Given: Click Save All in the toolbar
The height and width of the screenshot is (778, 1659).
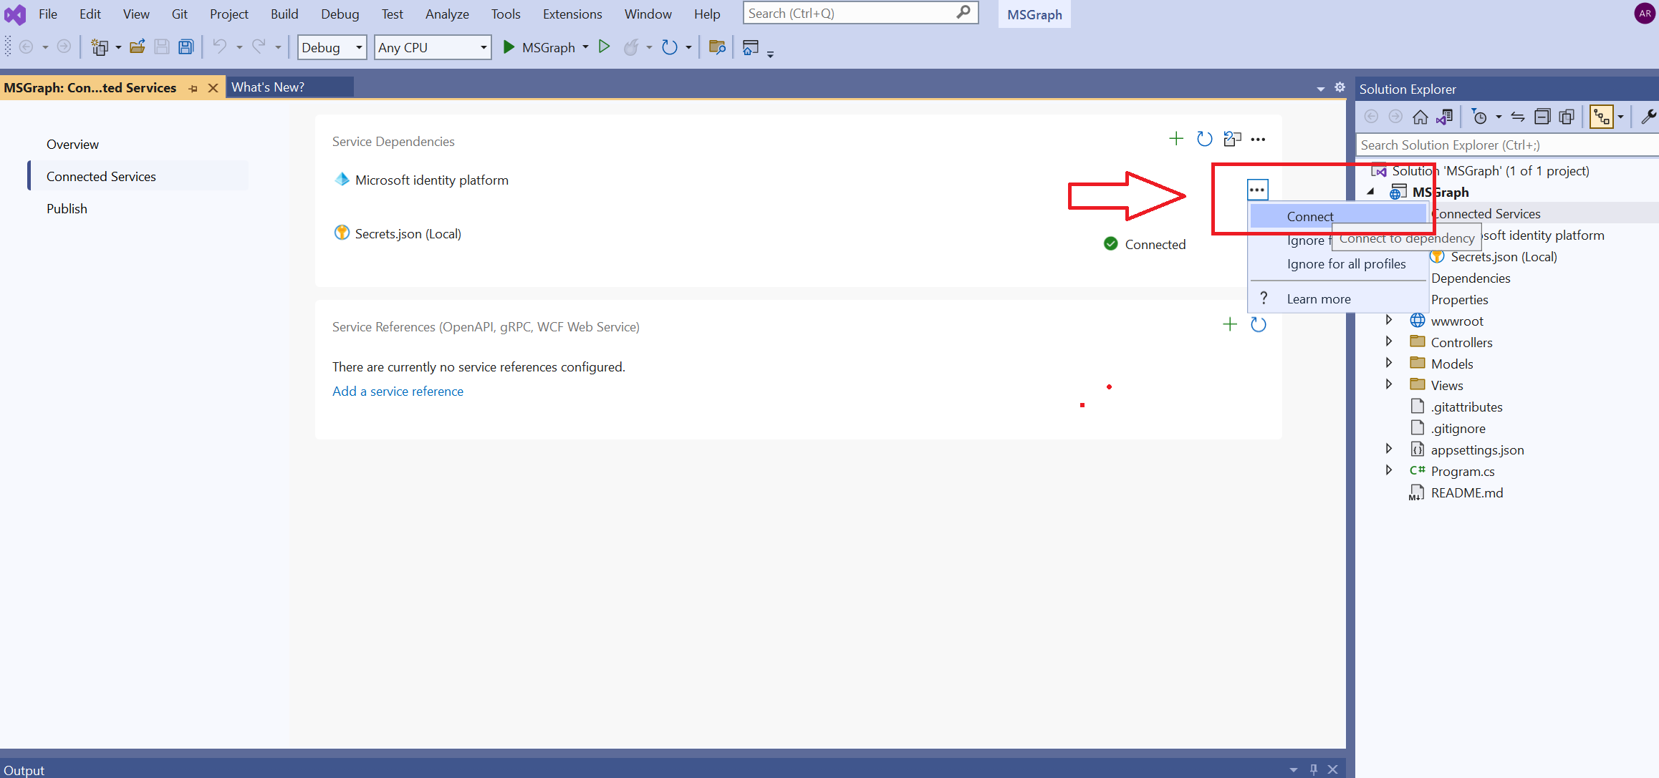Looking at the screenshot, I should (186, 47).
